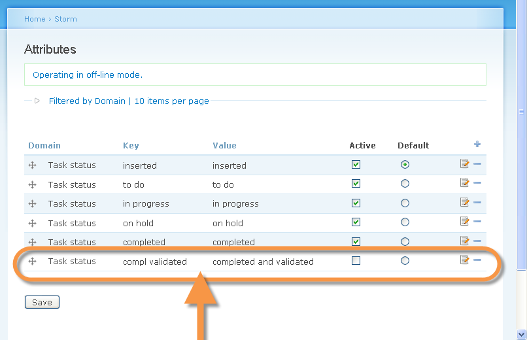Enable Active checkbox for 'compl validated'
Viewport: 527px width, 340px height.
[356, 261]
